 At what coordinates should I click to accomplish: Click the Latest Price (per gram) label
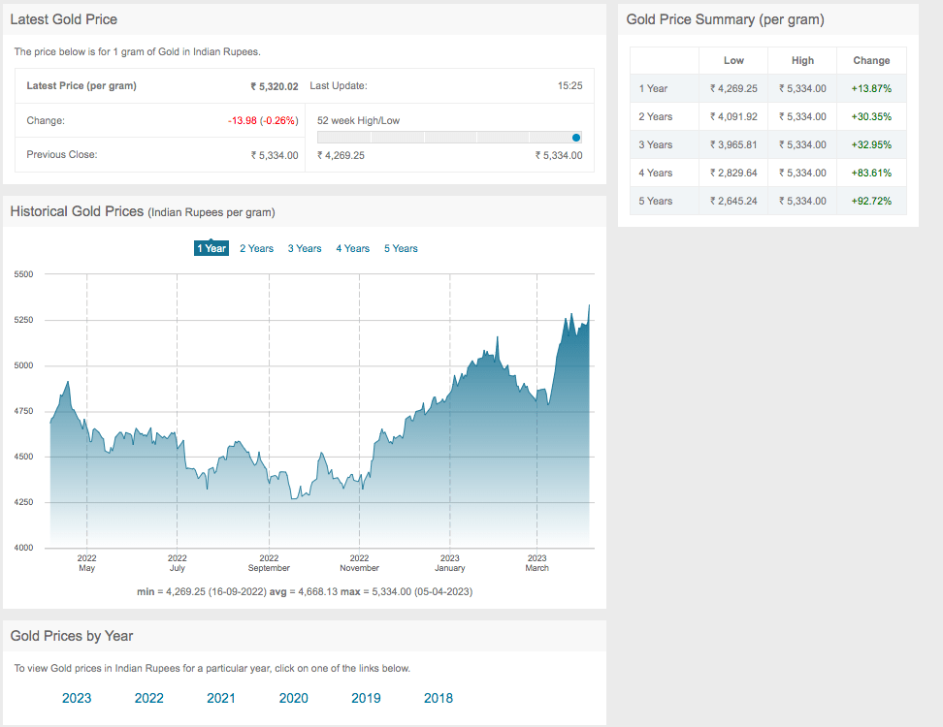(x=81, y=86)
